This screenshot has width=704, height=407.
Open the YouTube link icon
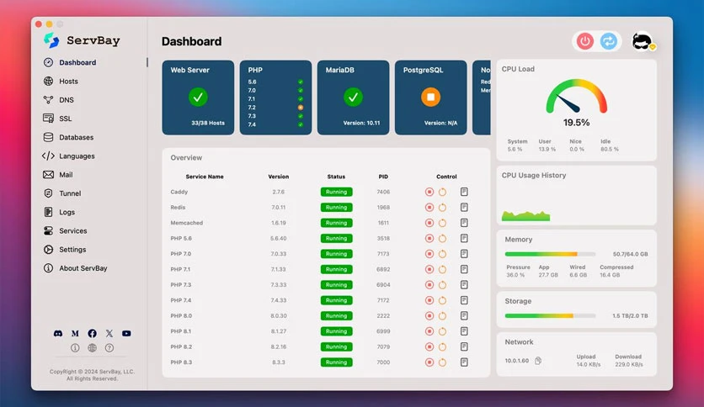[x=126, y=334]
